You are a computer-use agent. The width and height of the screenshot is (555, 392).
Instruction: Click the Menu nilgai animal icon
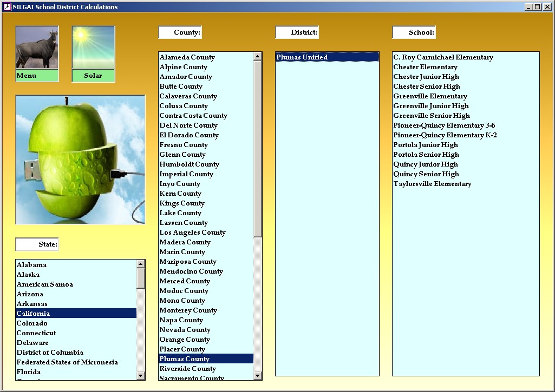pos(37,48)
